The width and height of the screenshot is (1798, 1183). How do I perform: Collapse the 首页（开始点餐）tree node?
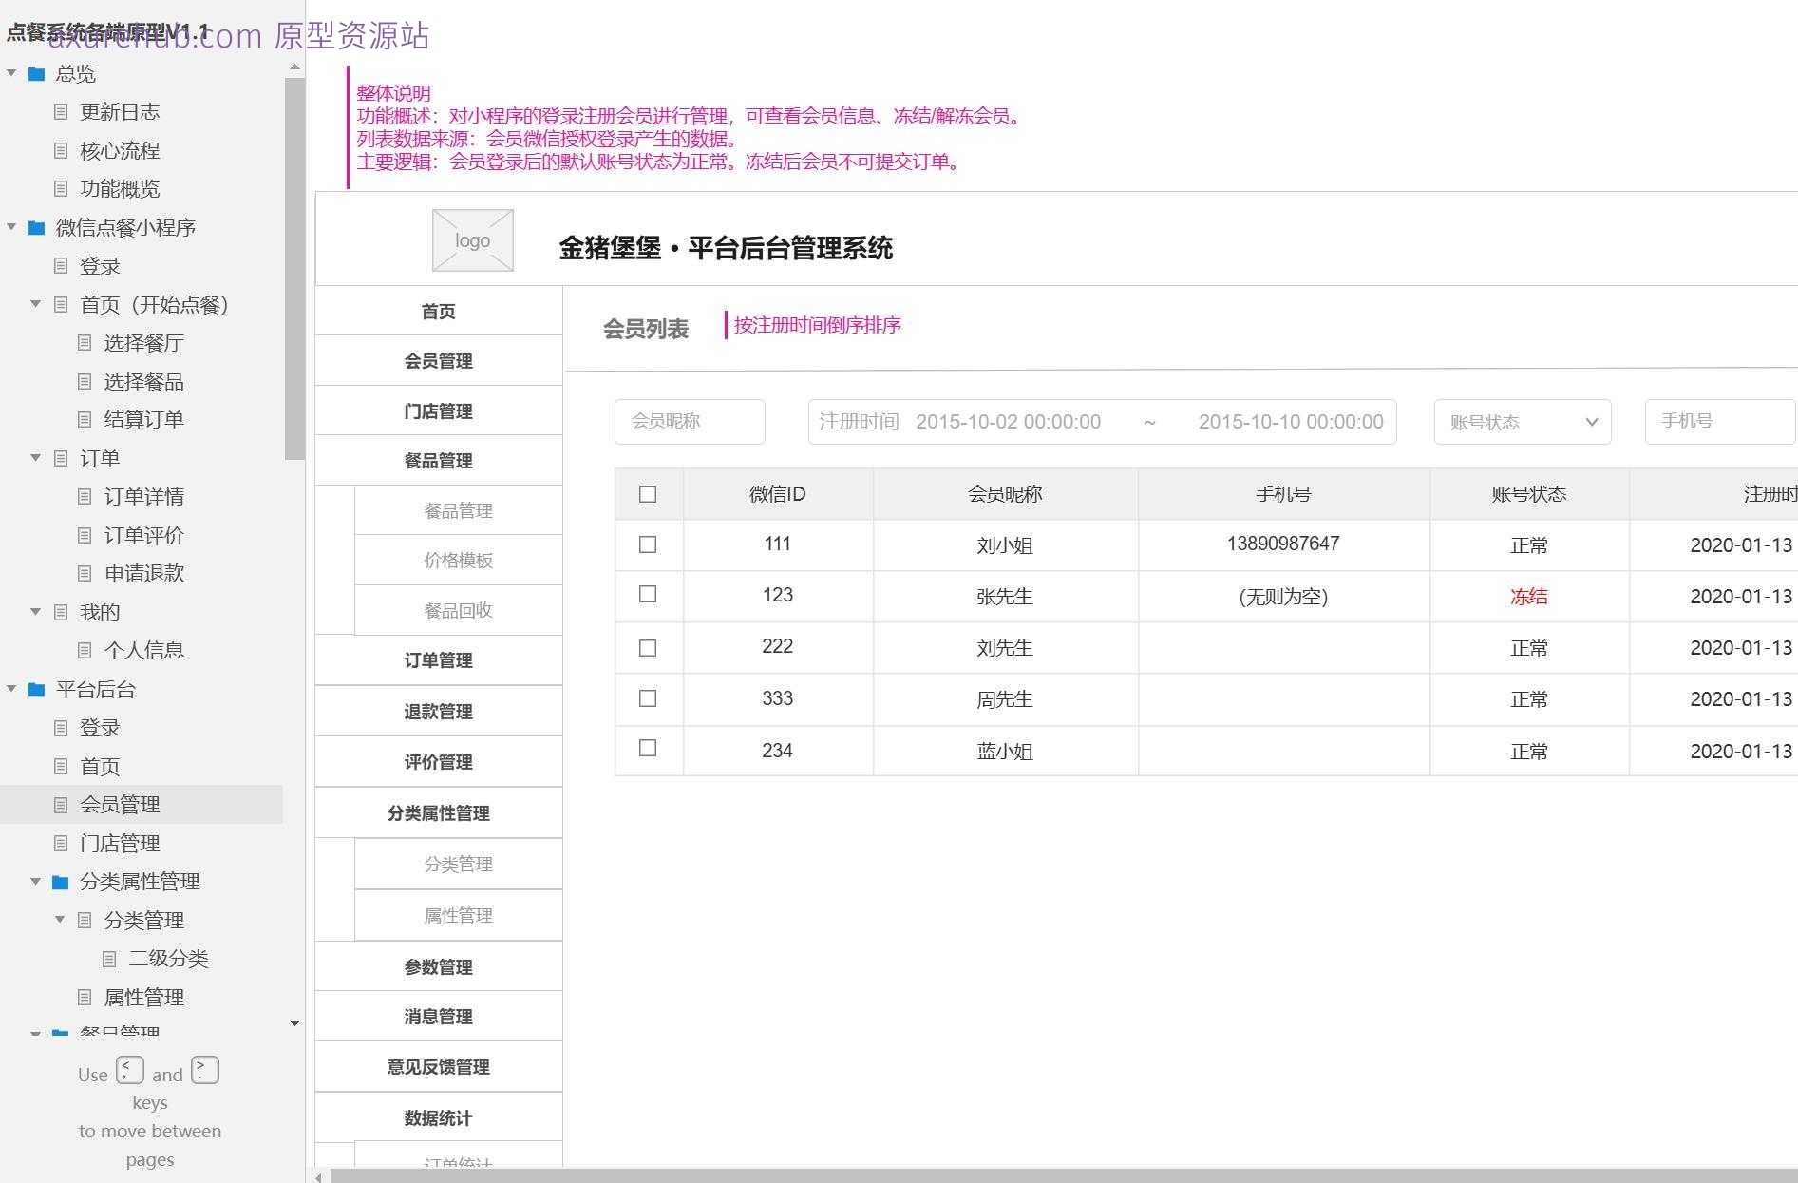point(35,304)
